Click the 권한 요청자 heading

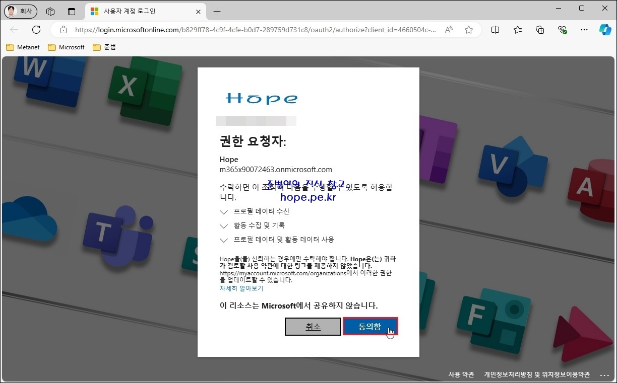pos(253,141)
